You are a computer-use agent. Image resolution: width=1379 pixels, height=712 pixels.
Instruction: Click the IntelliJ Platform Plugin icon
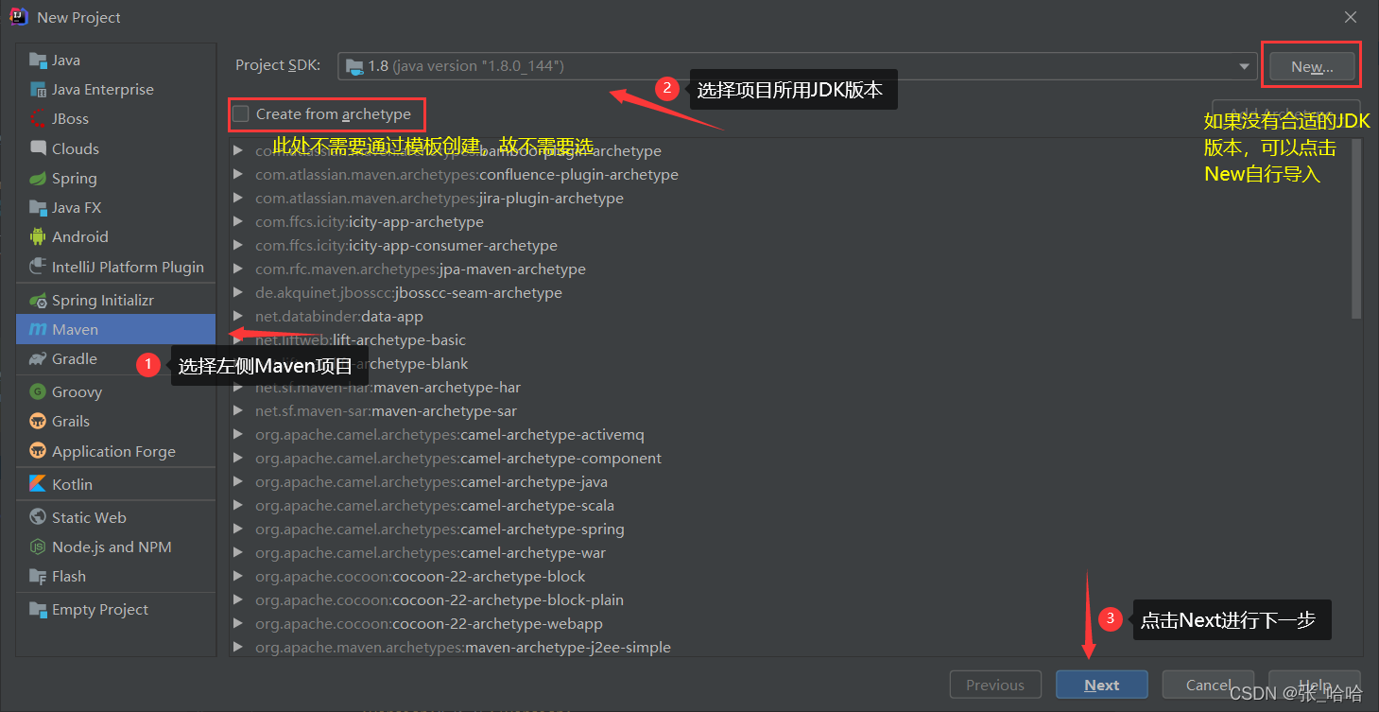(38, 267)
